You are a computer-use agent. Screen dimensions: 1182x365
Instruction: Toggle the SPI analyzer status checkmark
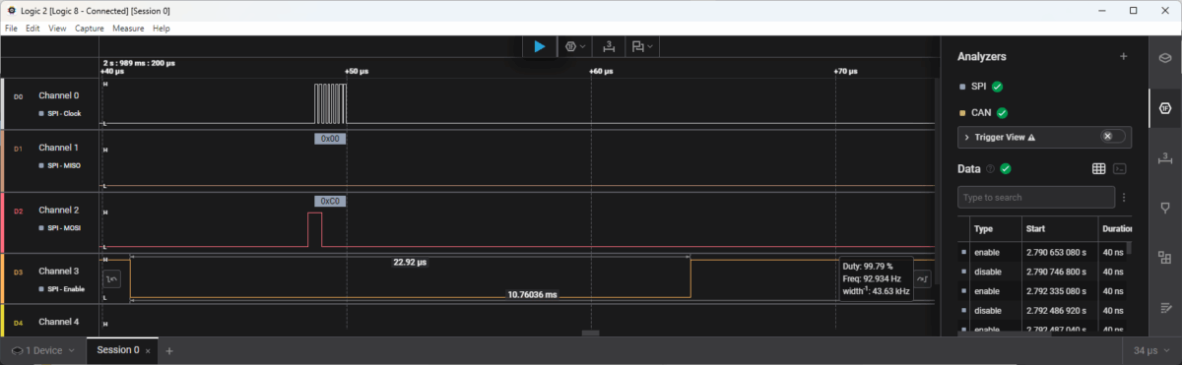997,87
